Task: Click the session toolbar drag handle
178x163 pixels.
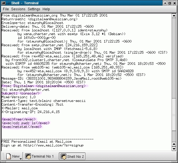Action: [2, 156]
